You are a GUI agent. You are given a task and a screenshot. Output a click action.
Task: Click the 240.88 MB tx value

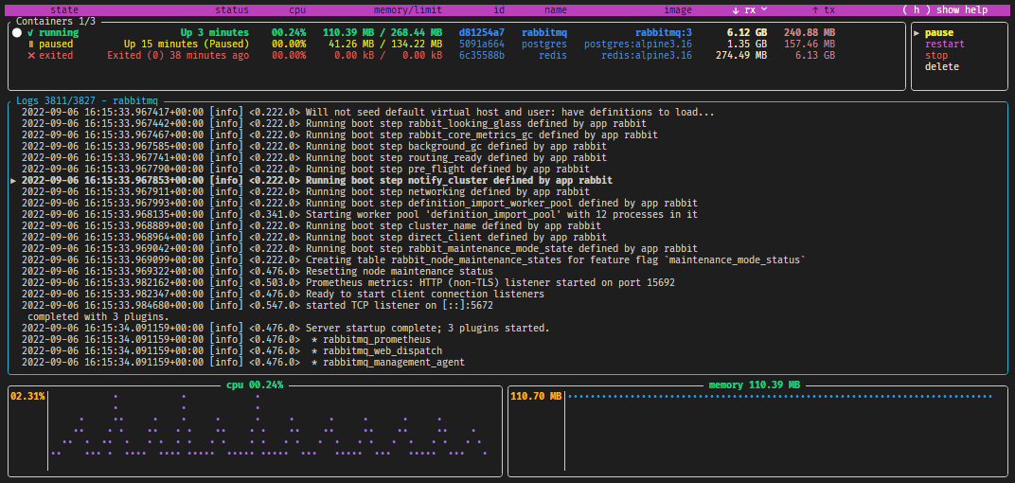tap(810, 32)
